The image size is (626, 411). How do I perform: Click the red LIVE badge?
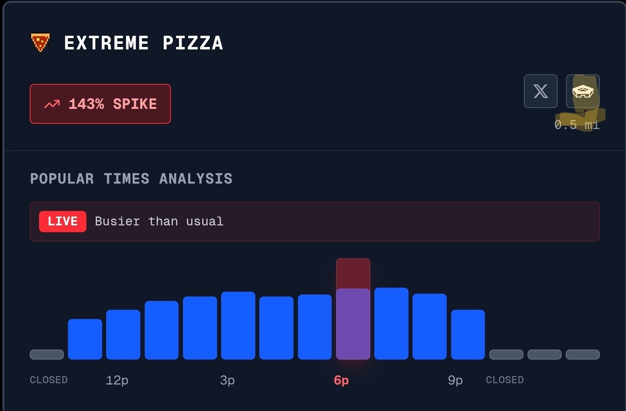tap(62, 221)
